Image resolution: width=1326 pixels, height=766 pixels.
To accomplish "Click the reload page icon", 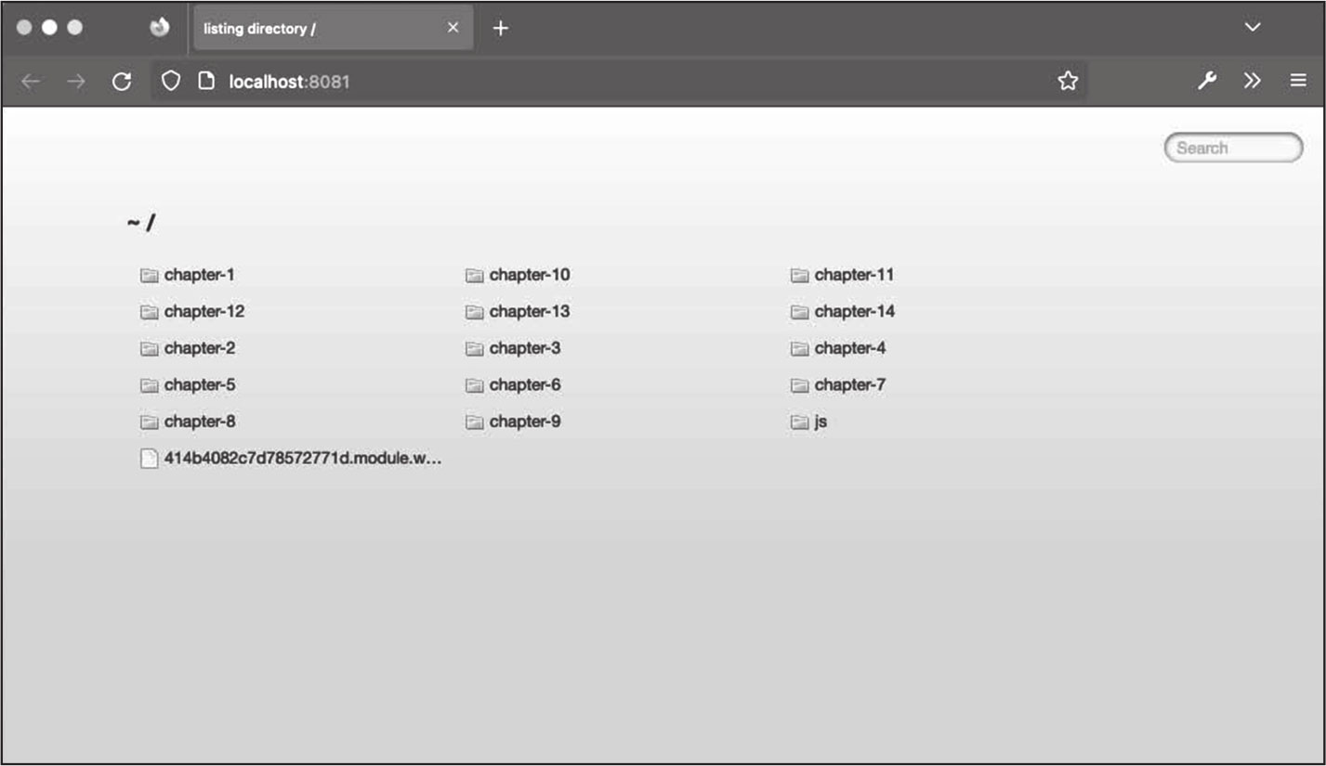I will pos(122,82).
